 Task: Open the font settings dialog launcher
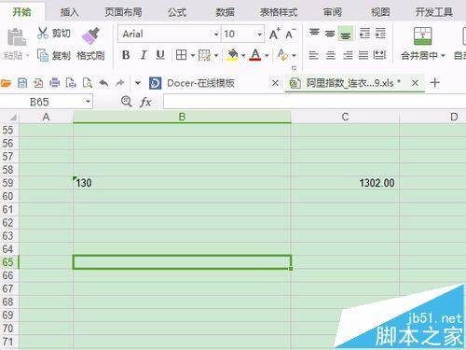[x=294, y=68]
